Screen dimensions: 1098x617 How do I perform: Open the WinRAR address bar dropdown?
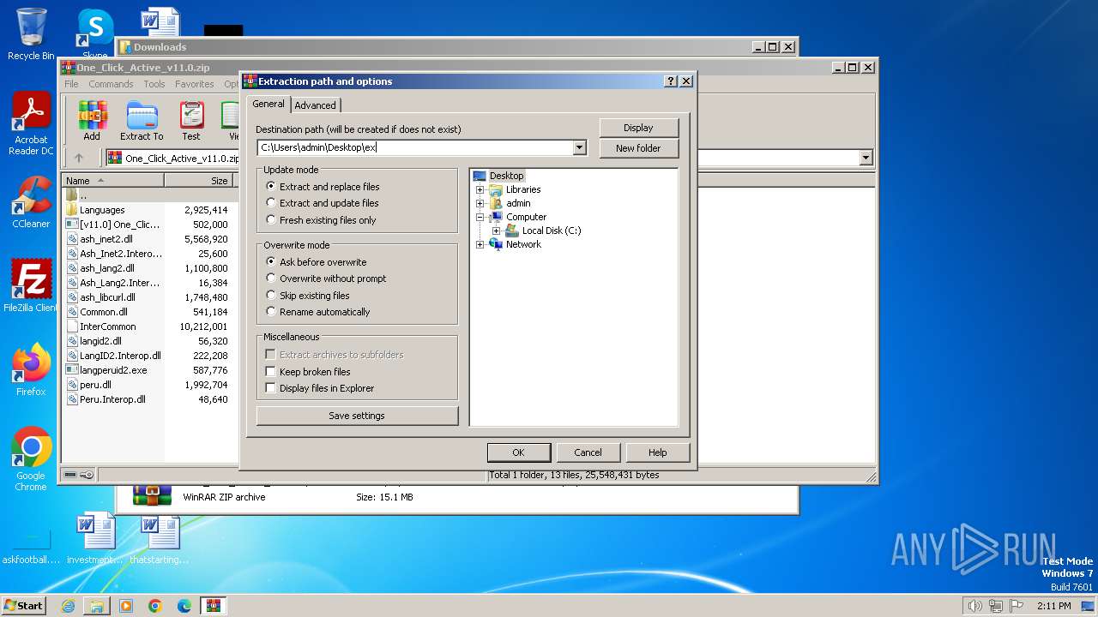(x=866, y=158)
